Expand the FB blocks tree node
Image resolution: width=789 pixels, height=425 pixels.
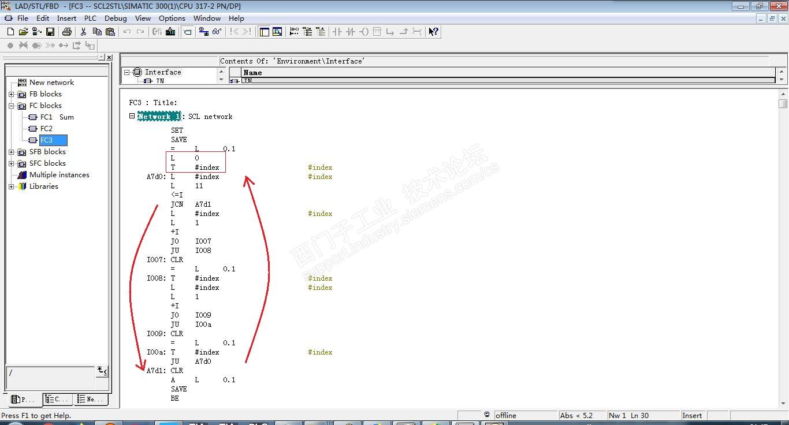tap(11, 94)
